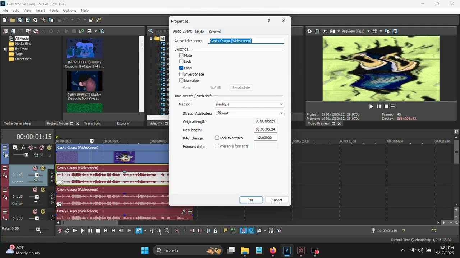Copy selection with the copy icon
460x258 pixels.
coord(51,20)
